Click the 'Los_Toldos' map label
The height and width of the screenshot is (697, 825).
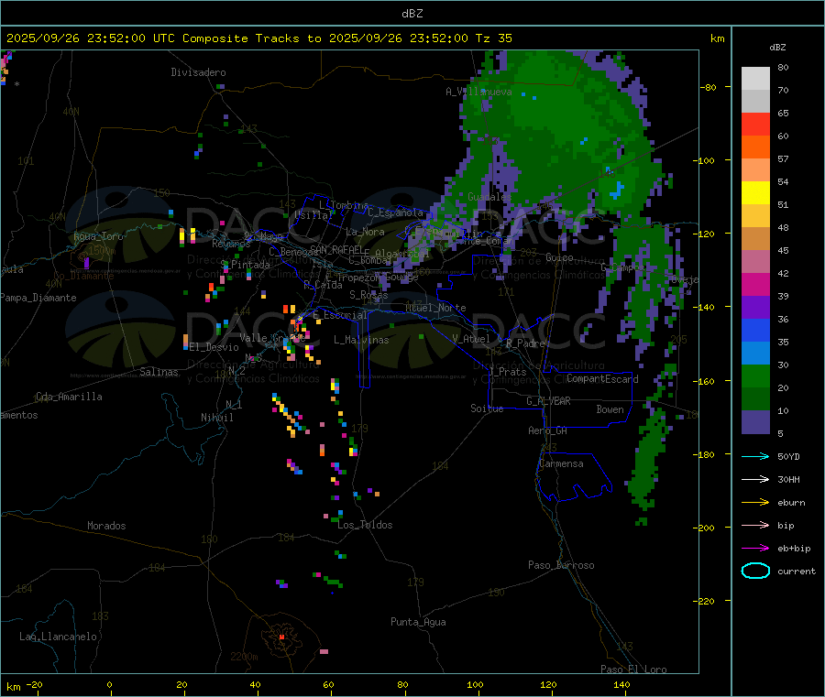point(365,525)
